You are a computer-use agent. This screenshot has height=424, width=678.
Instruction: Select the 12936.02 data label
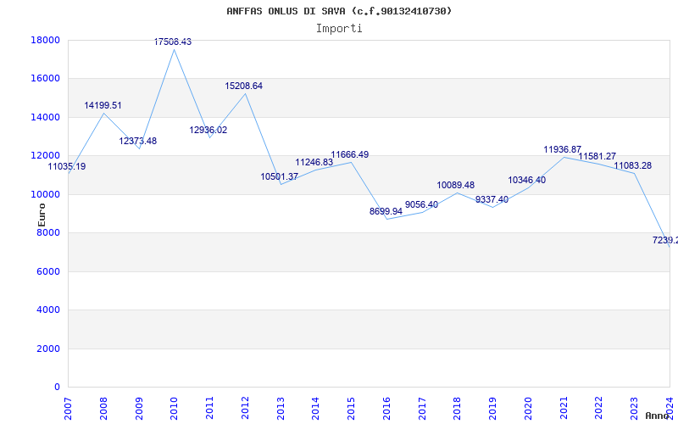pos(208,131)
